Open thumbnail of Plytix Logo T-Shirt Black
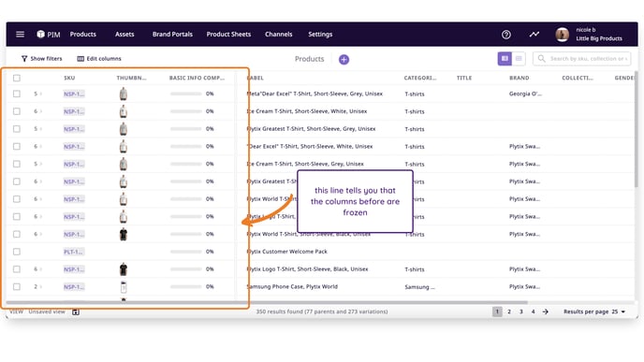The image size is (644, 362). click(124, 269)
